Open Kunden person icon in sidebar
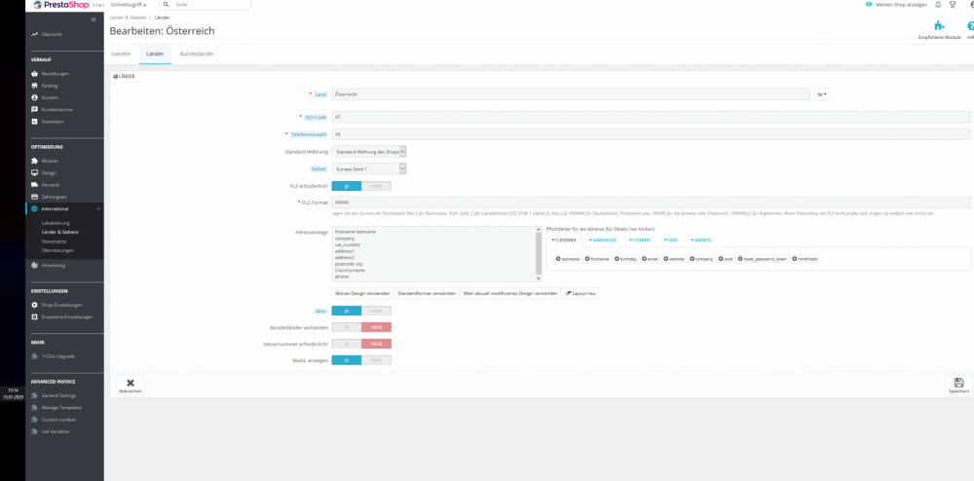The height and width of the screenshot is (481, 974). pos(35,97)
